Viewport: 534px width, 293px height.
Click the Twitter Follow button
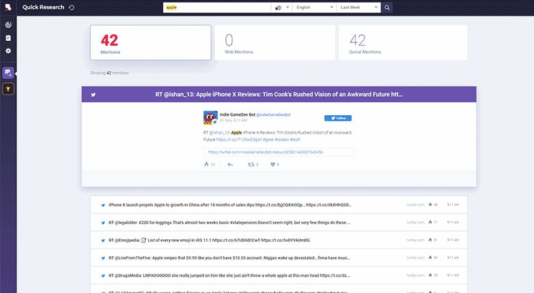pyautogui.click(x=338, y=118)
